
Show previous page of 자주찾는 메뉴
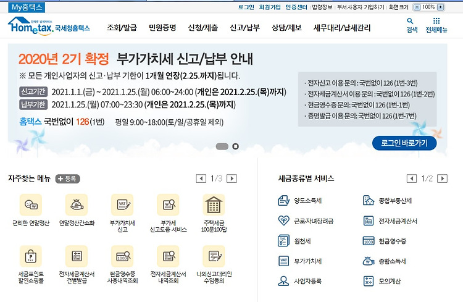[201, 178]
